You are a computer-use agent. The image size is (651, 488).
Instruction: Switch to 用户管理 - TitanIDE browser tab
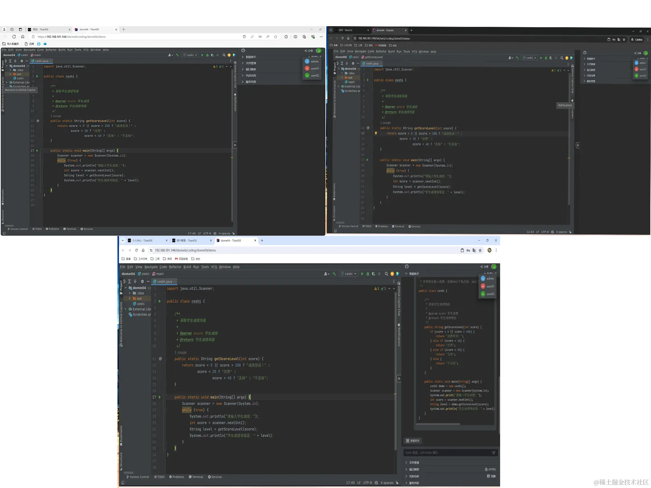click(x=191, y=240)
